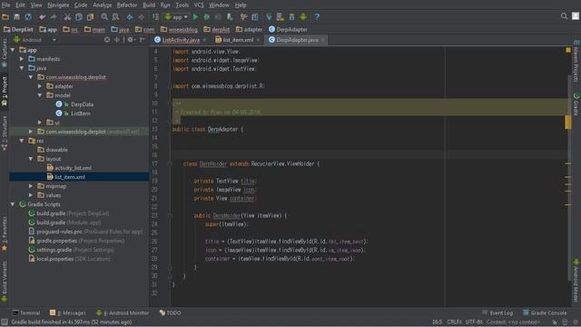Click the Copy toolbar icon
581x327 pixels.
[79, 17]
